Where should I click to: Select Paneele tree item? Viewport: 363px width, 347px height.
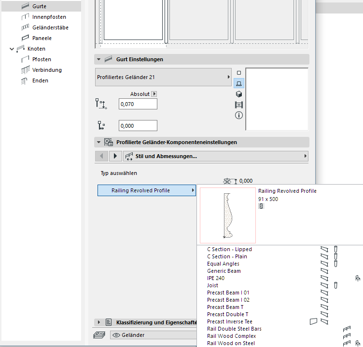(x=42, y=38)
